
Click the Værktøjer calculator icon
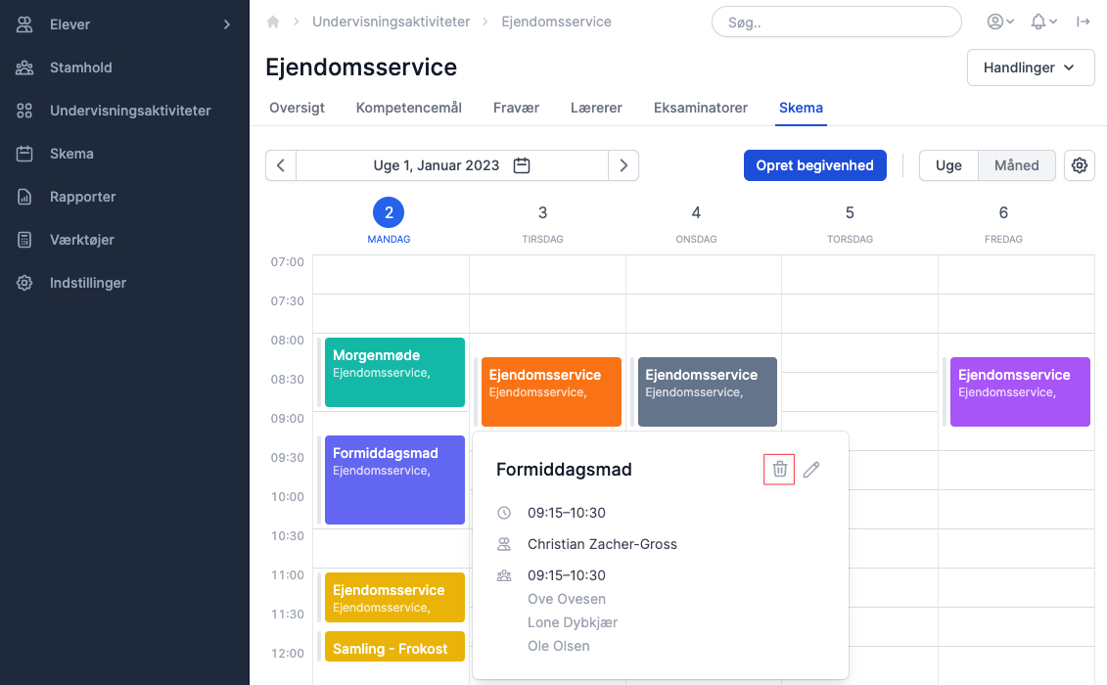point(24,240)
